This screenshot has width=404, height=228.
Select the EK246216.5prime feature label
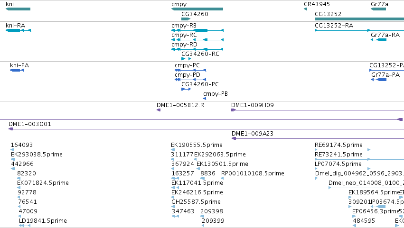point(197,193)
